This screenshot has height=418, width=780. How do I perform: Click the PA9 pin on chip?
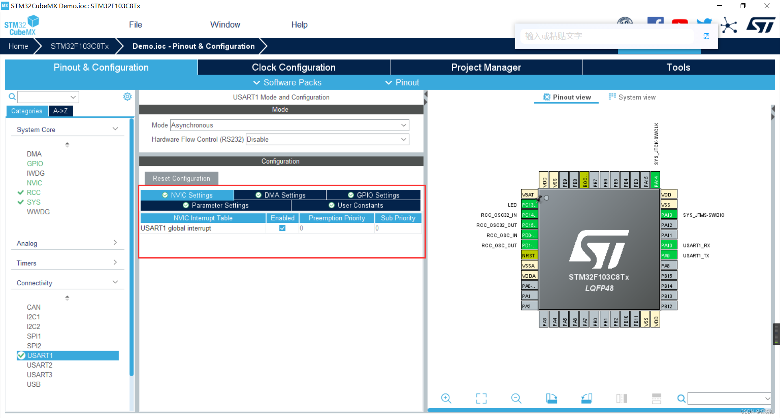(x=669, y=255)
